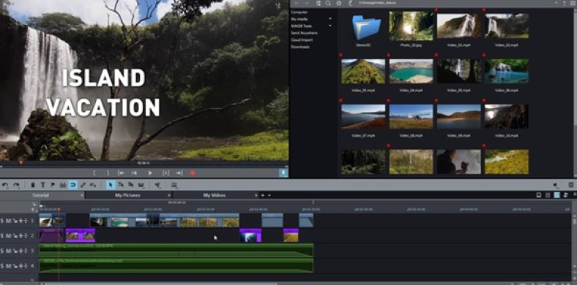
Task: Solo track 3 with the S button
Action: [2, 251]
